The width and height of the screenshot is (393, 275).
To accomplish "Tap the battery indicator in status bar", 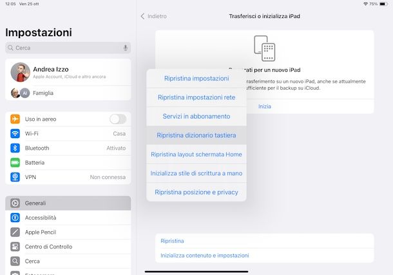I will click(x=384, y=4).
